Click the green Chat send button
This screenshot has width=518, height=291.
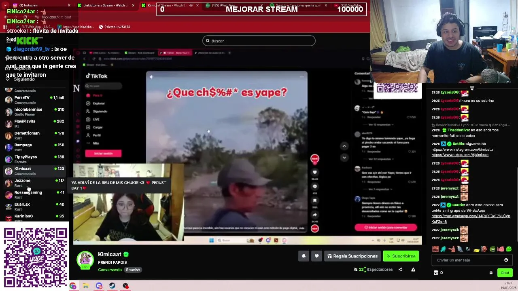click(x=505, y=273)
